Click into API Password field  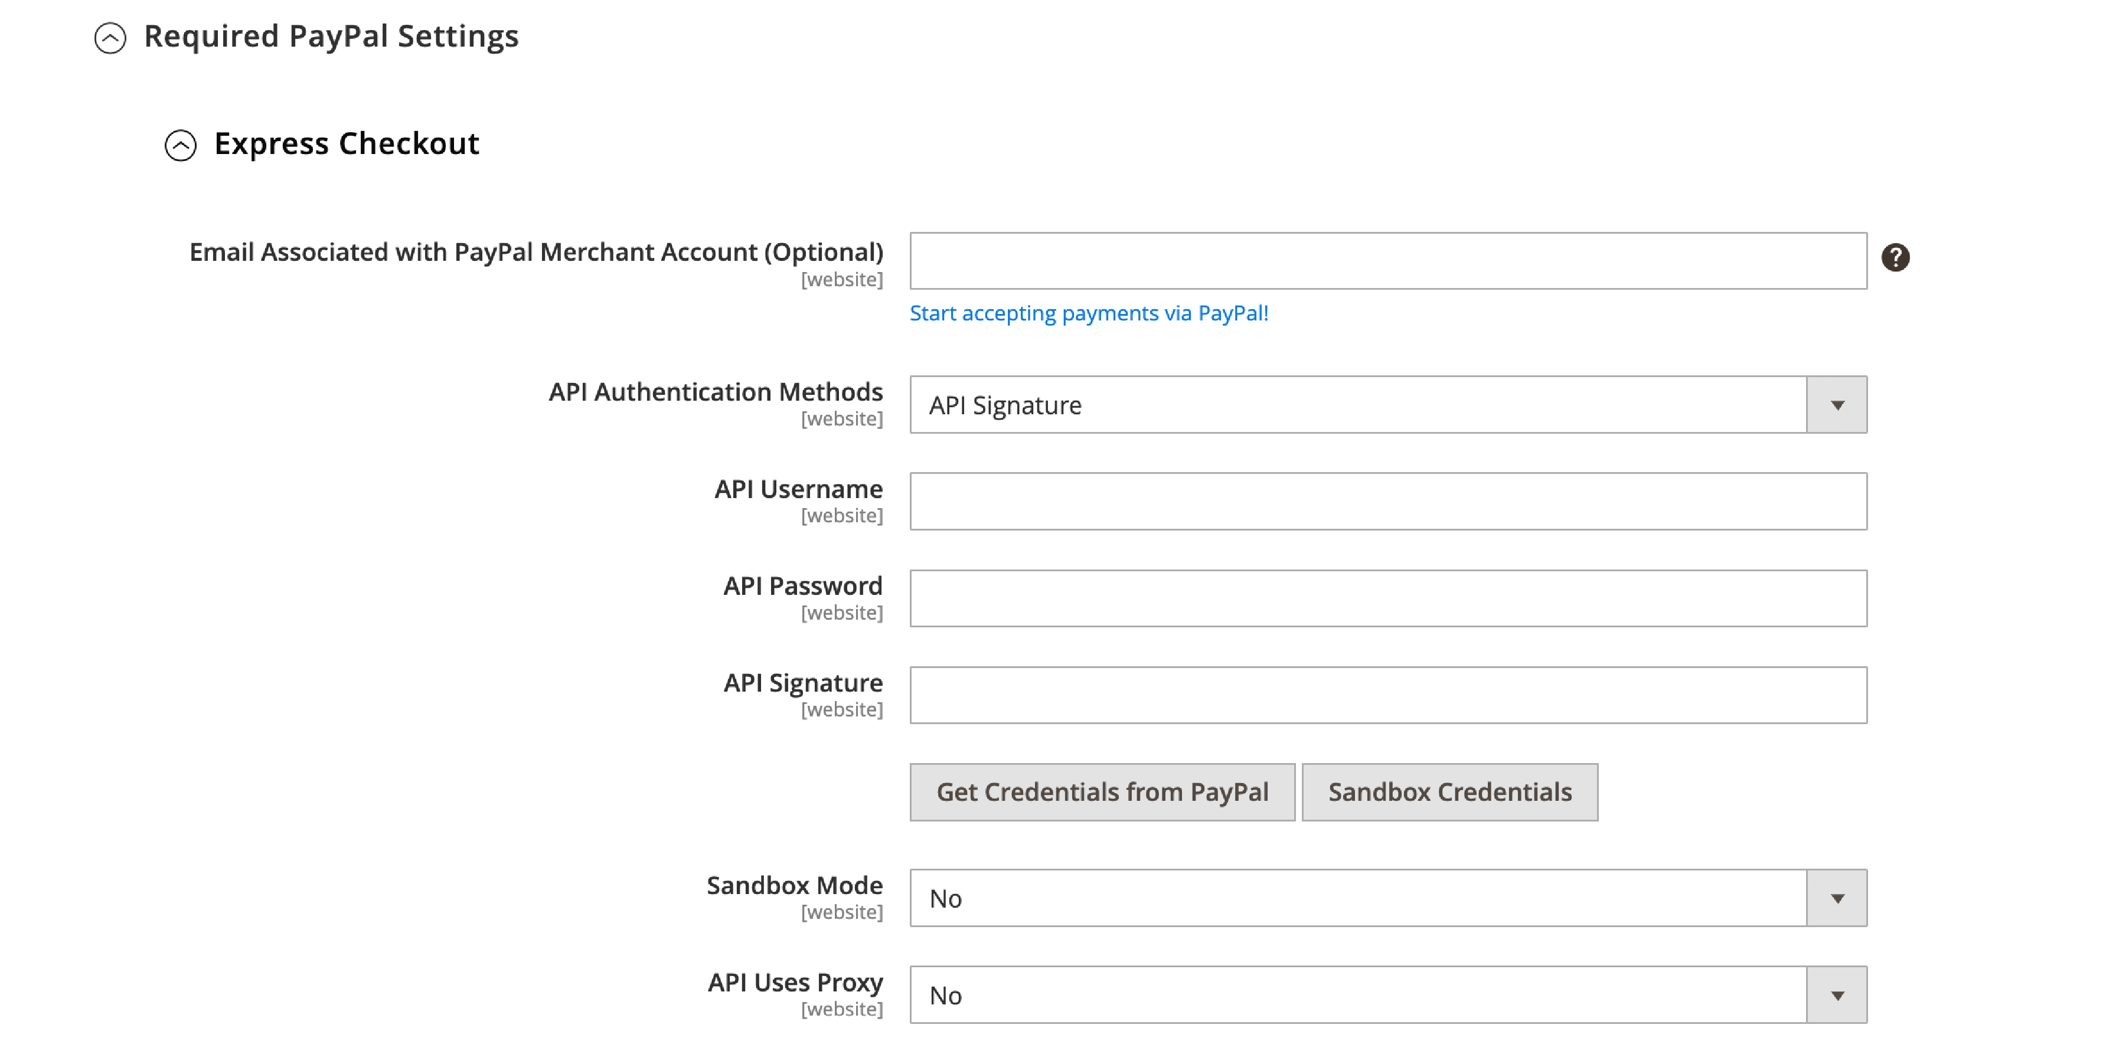pyautogui.click(x=1388, y=598)
